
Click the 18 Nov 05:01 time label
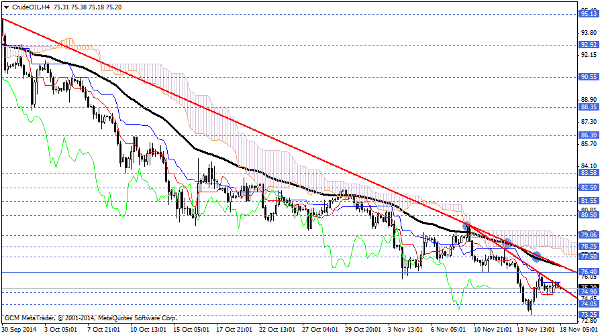point(580,330)
